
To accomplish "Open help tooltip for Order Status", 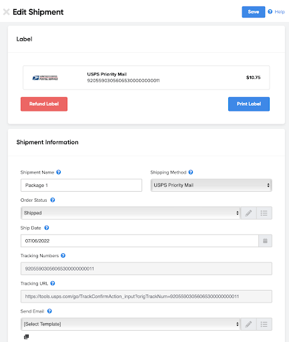I will (53, 200).
